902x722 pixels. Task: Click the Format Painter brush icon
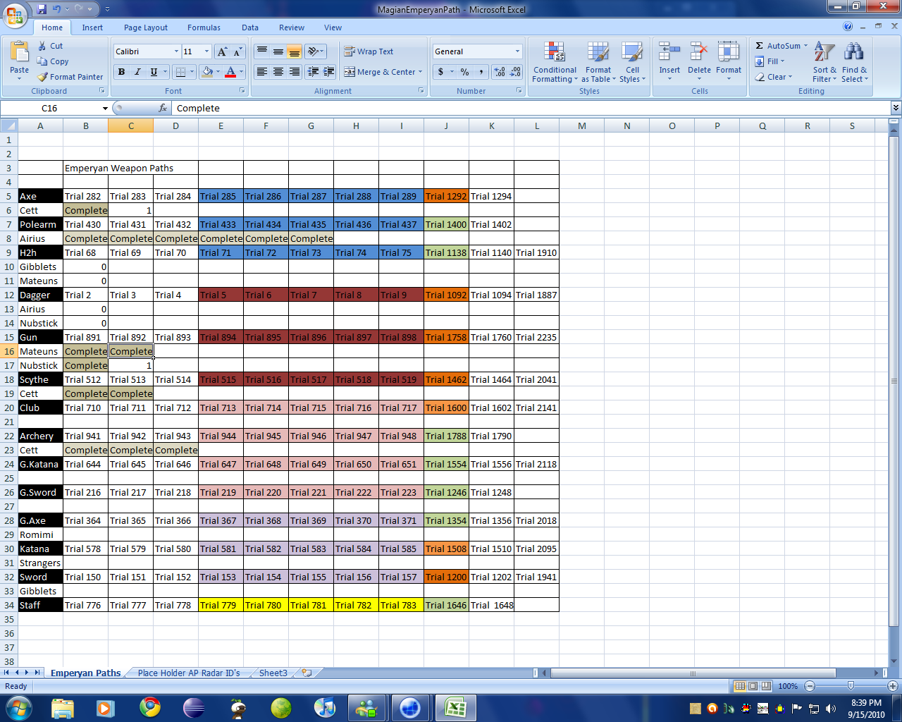tap(43, 77)
